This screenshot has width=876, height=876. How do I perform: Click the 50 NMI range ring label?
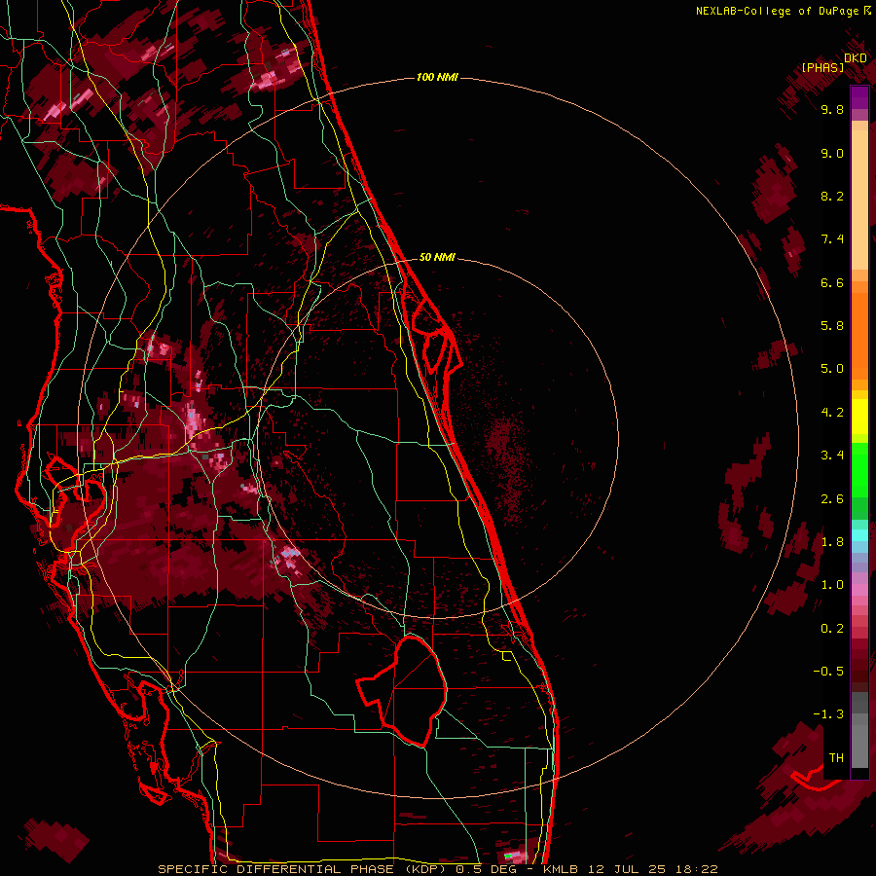(437, 257)
